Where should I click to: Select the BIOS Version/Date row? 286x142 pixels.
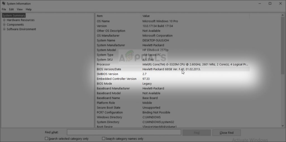(172, 69)
